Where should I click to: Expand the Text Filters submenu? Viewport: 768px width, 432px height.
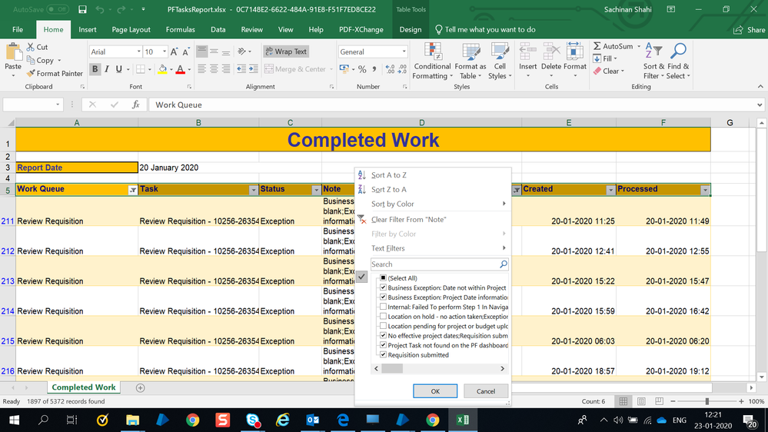point(438,248)
